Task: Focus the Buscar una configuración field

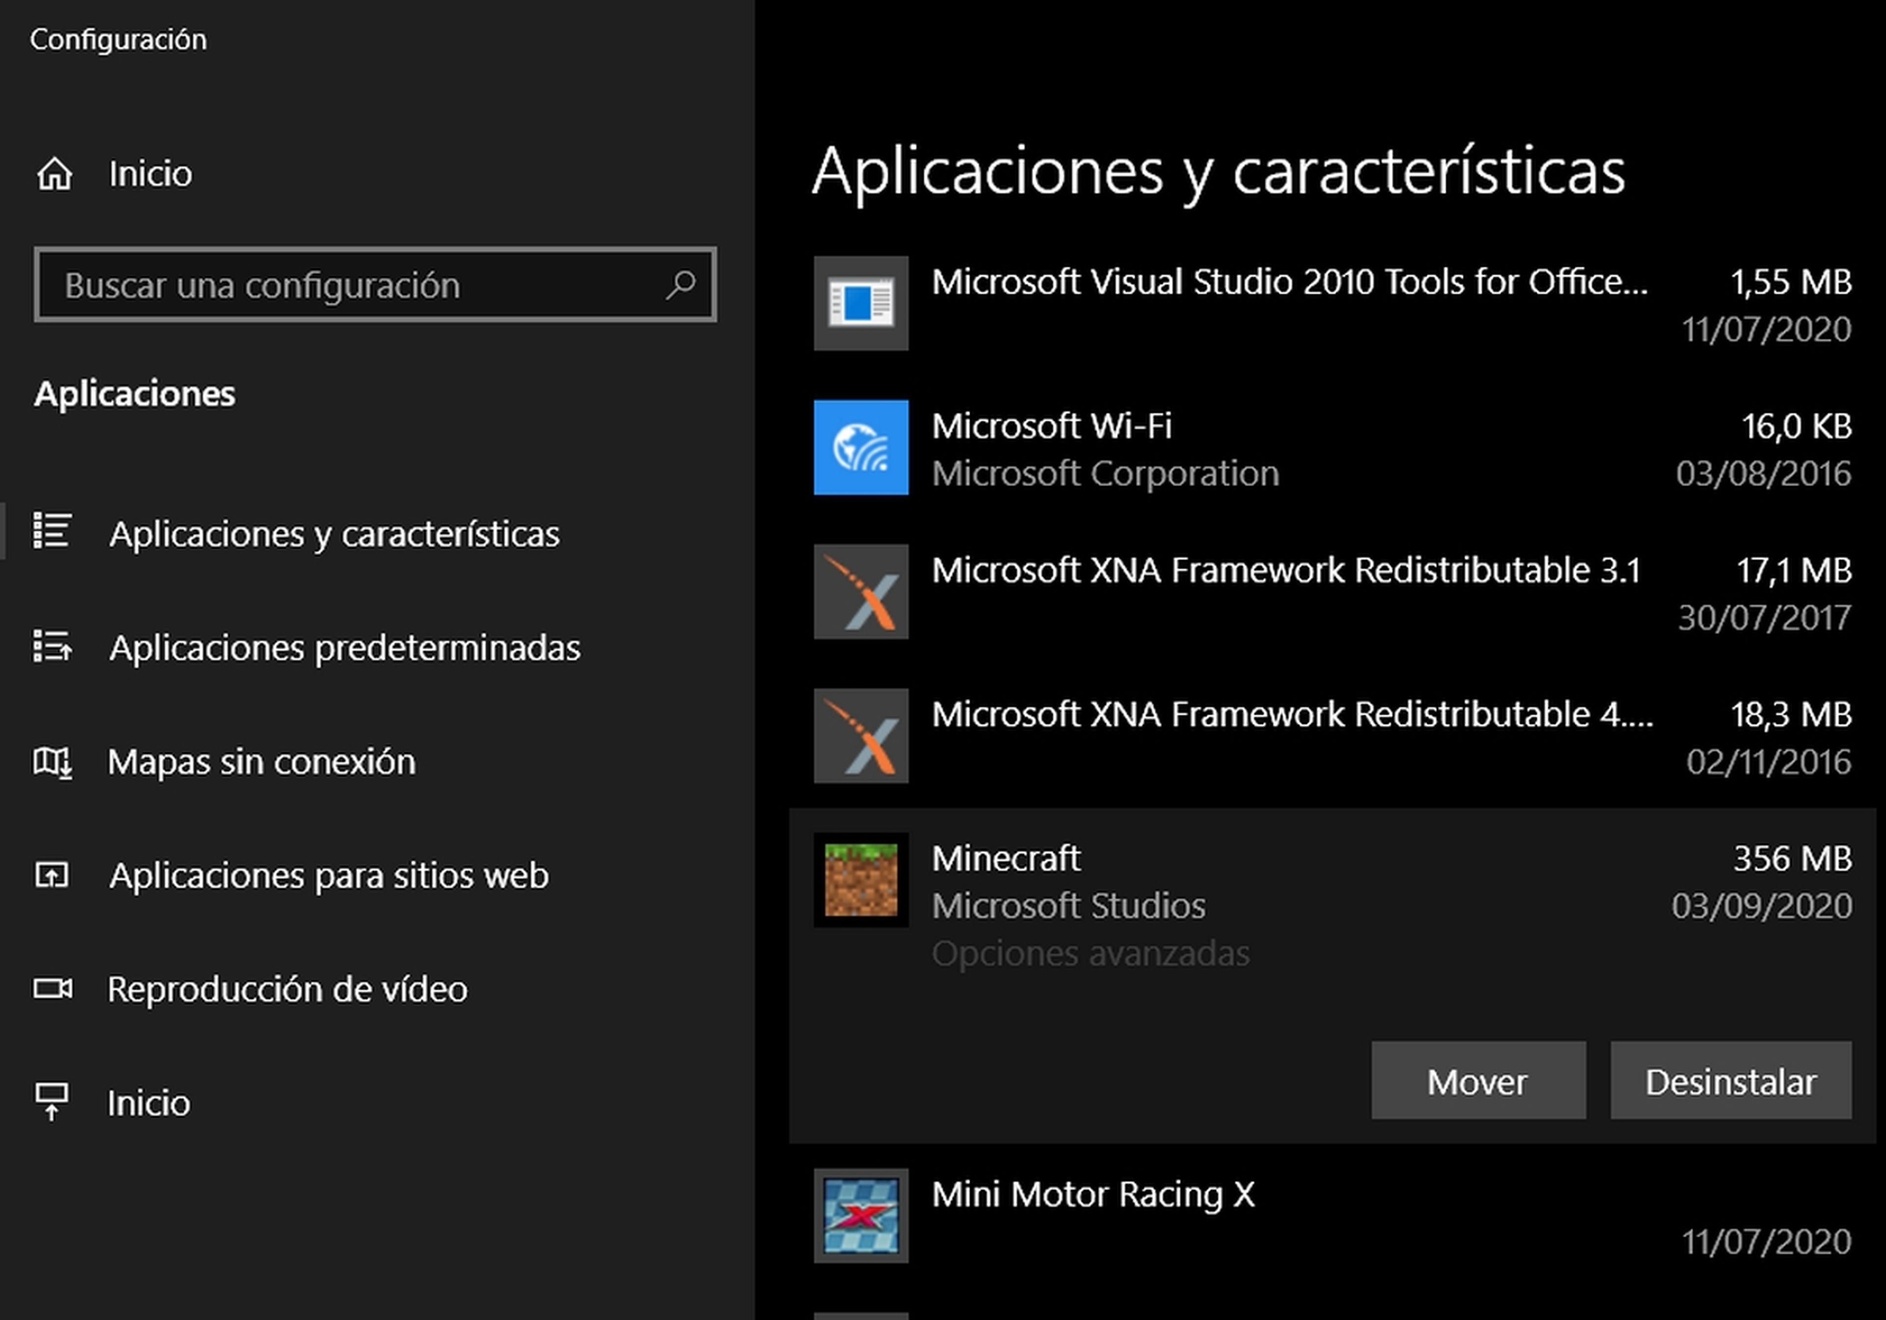Action: (375, 285)
